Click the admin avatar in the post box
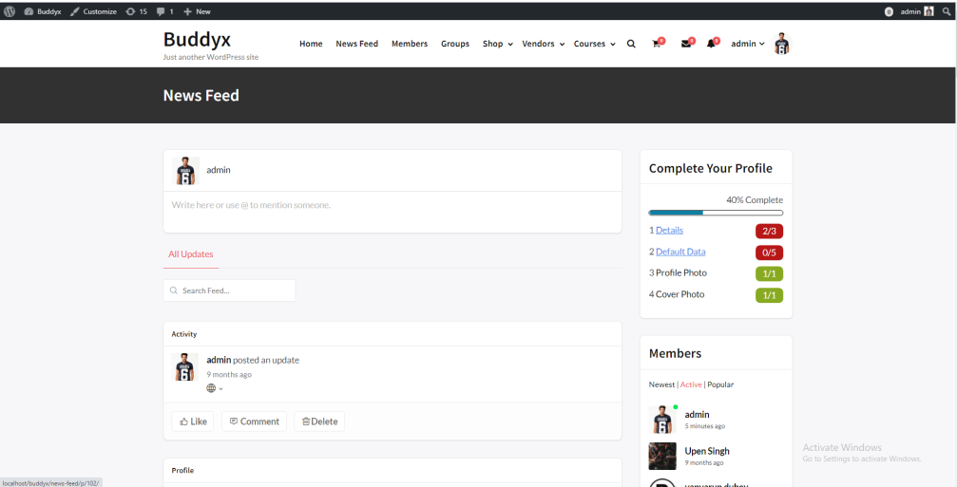The height and width of the screenshot is (487, 957). [185, 171]
